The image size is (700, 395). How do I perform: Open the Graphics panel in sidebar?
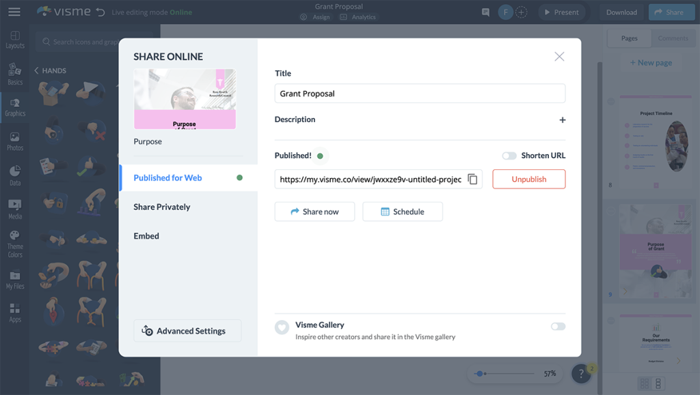click(15, 107)
